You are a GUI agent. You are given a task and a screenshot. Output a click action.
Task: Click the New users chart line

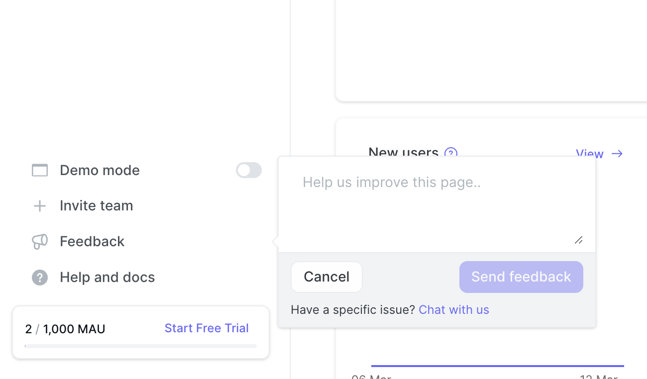tap(498, 366)
